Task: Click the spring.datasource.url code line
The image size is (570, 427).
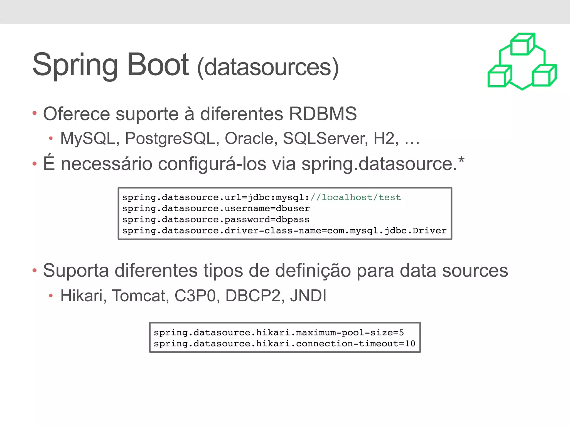Action: [x=261, y=197]
